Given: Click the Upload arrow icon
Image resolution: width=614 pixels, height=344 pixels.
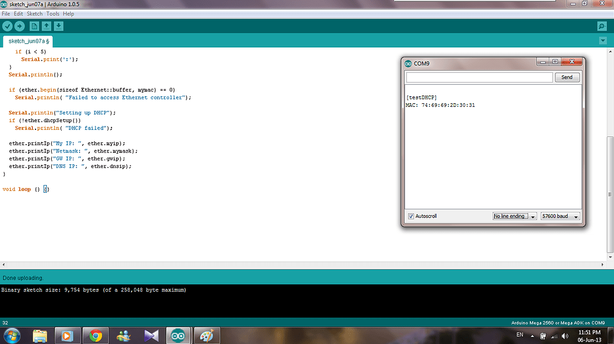Looking at the screenshot, I should point(19,26).
